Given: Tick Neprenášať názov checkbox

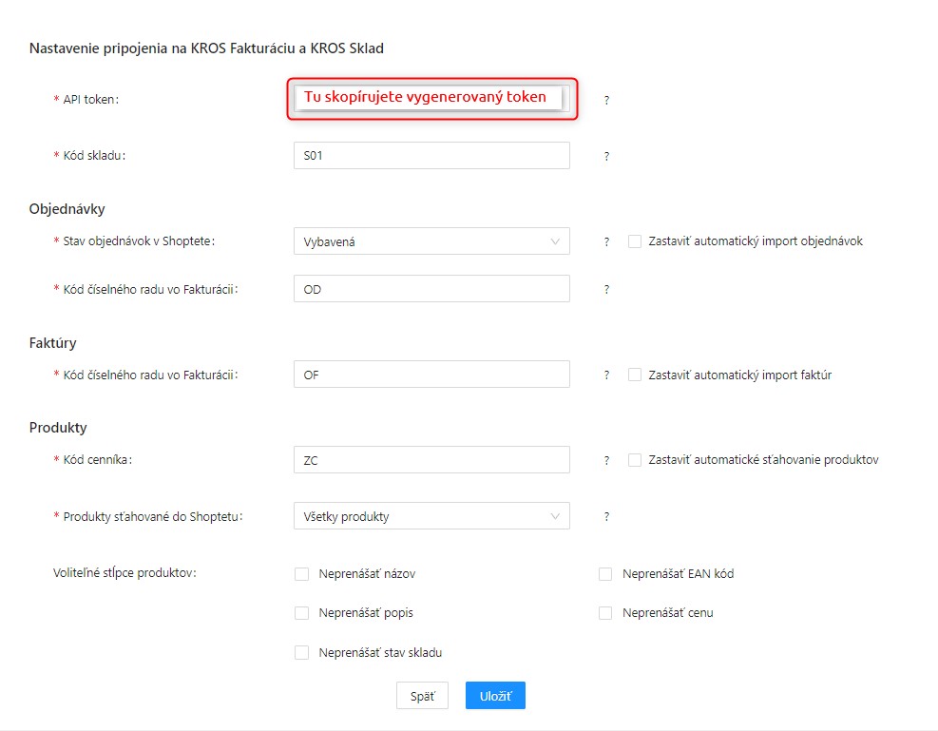Looking at the screenshot, I should (x=302, y=573).
